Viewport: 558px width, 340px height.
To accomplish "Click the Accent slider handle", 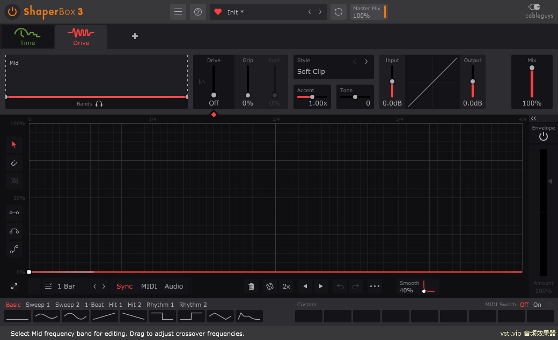I will coord(312,97).
